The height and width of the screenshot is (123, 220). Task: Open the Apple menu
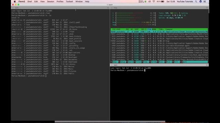pyautogui.click(x=15, y=1)
